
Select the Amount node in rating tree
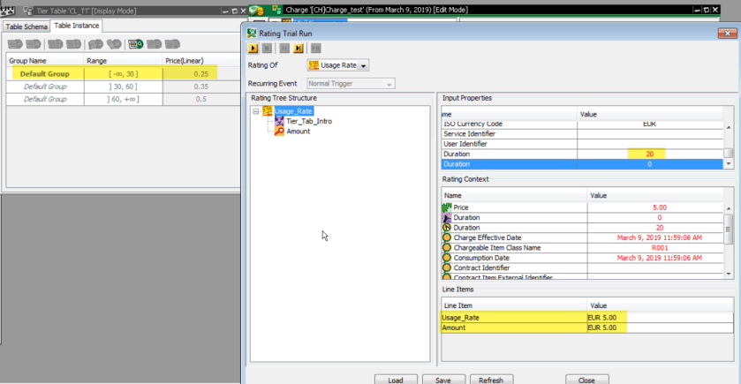(298, 131)
